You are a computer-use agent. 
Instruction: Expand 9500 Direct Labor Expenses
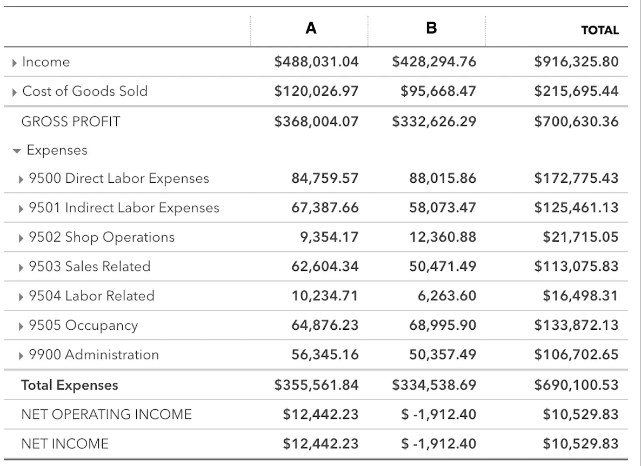[x=21, y=179]
